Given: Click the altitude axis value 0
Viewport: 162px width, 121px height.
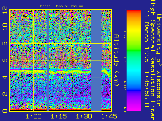Looking at the screenshot, I should (x=5, y=111).
